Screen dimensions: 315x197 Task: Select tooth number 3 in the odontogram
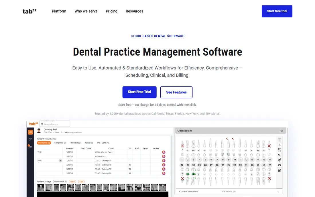coord(194,160)
